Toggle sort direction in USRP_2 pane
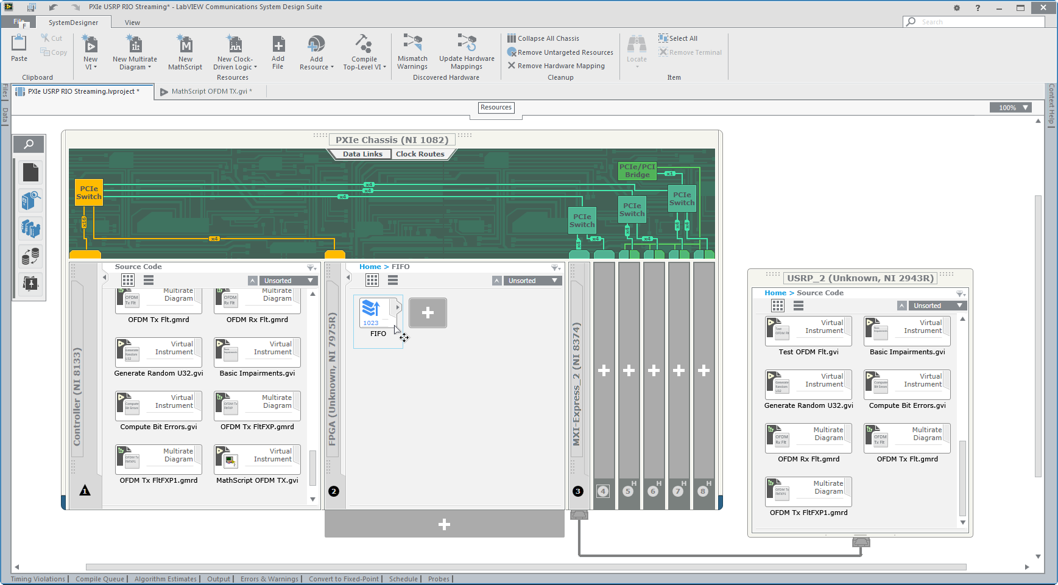 (x=902, y=306)
